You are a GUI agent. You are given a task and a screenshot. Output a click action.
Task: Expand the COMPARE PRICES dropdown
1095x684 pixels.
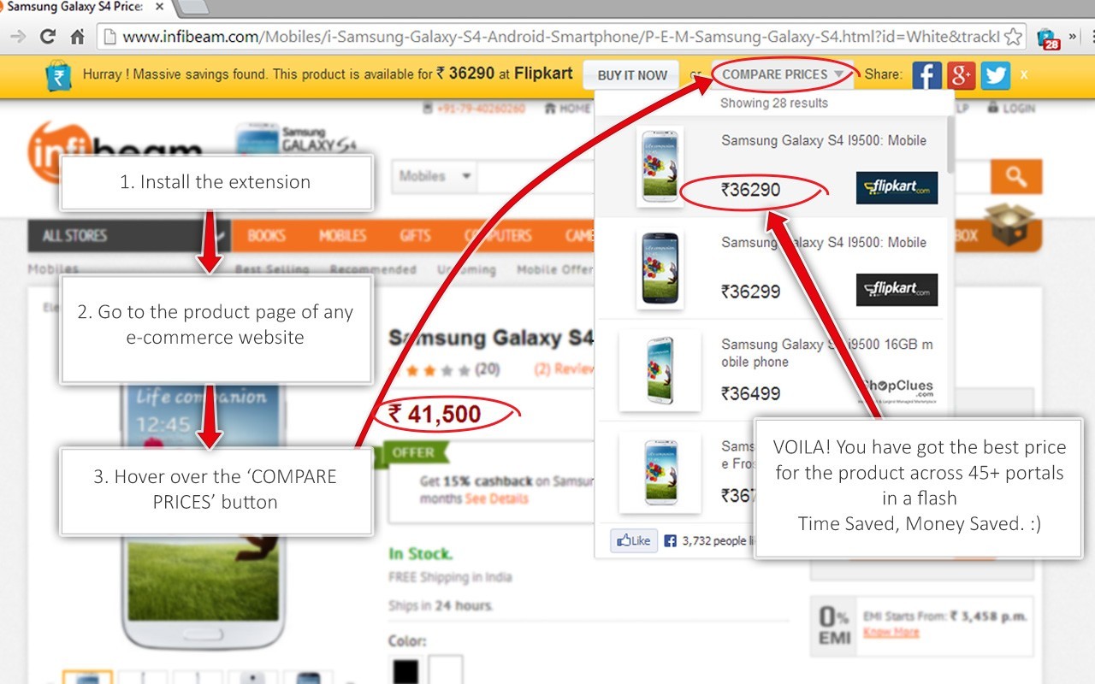[783, 74]
